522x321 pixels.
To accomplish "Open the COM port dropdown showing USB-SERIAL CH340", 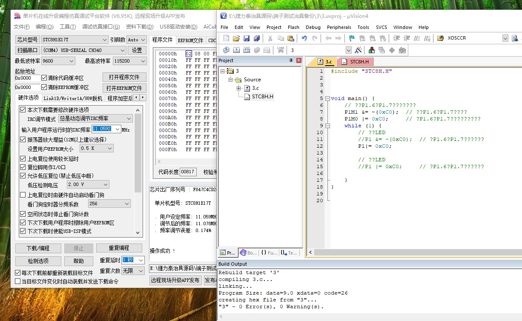I will [x=84, y=50].
